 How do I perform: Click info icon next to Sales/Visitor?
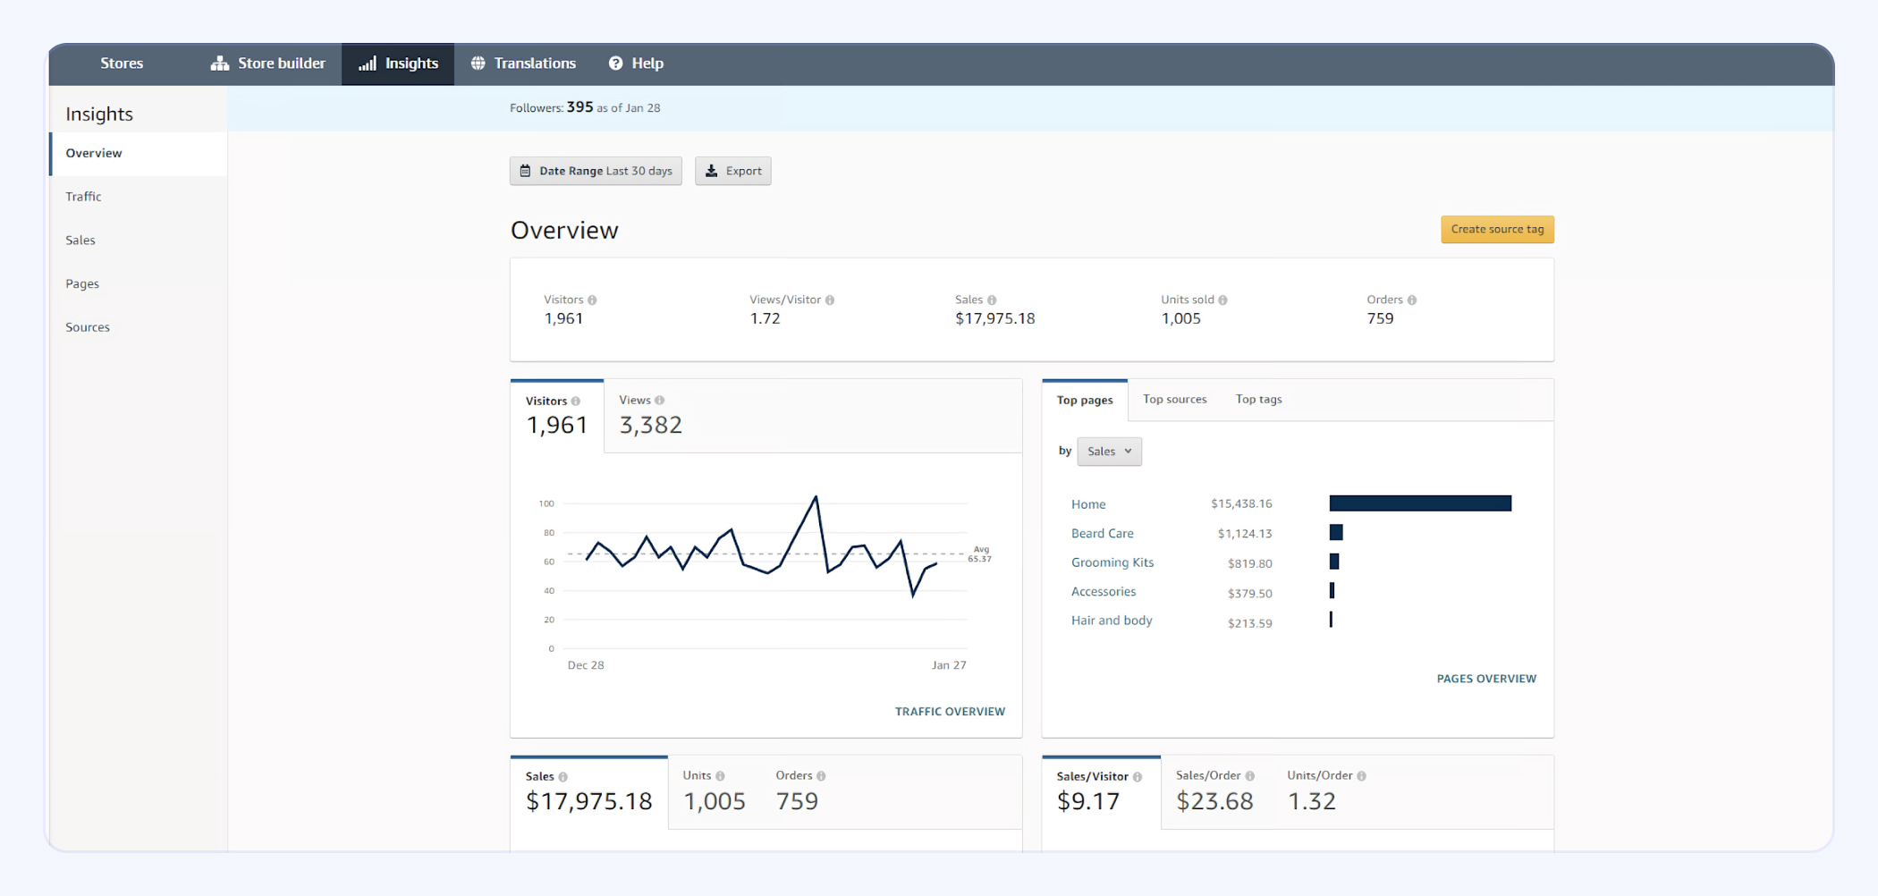tap(1138, 777)
